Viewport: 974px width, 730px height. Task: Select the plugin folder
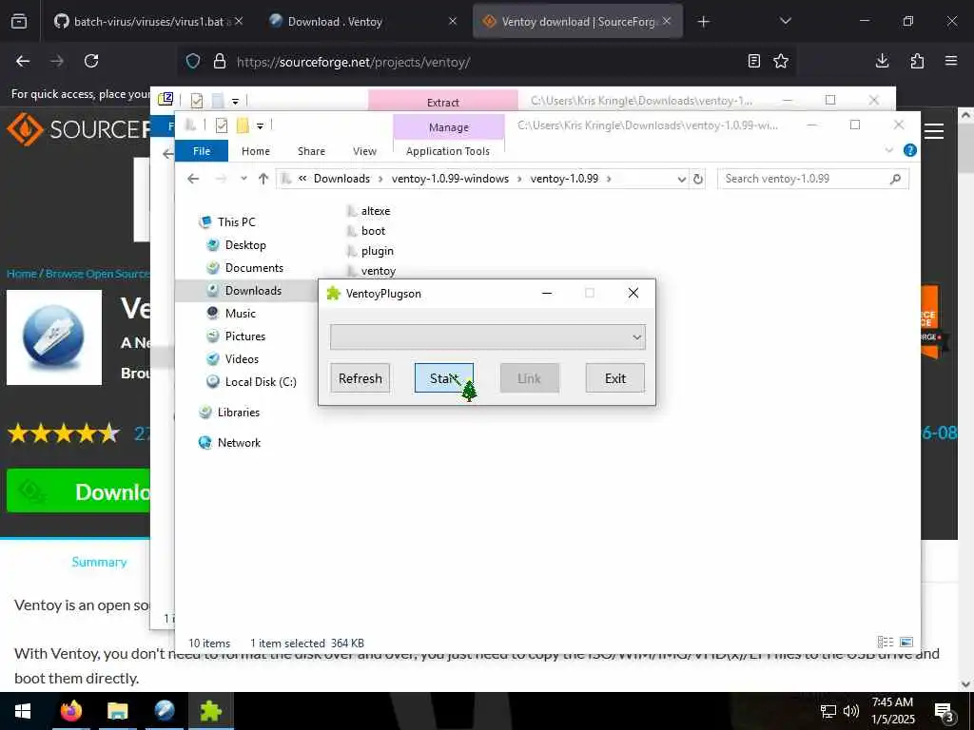click(x=377, y=251)
